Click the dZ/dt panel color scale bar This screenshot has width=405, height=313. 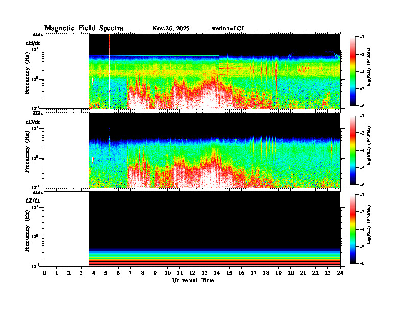click(352, 229)
